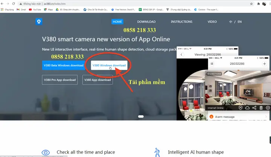Open the Alarm message row chevron
Screen dimensions: 271x157
pos(266,117)
